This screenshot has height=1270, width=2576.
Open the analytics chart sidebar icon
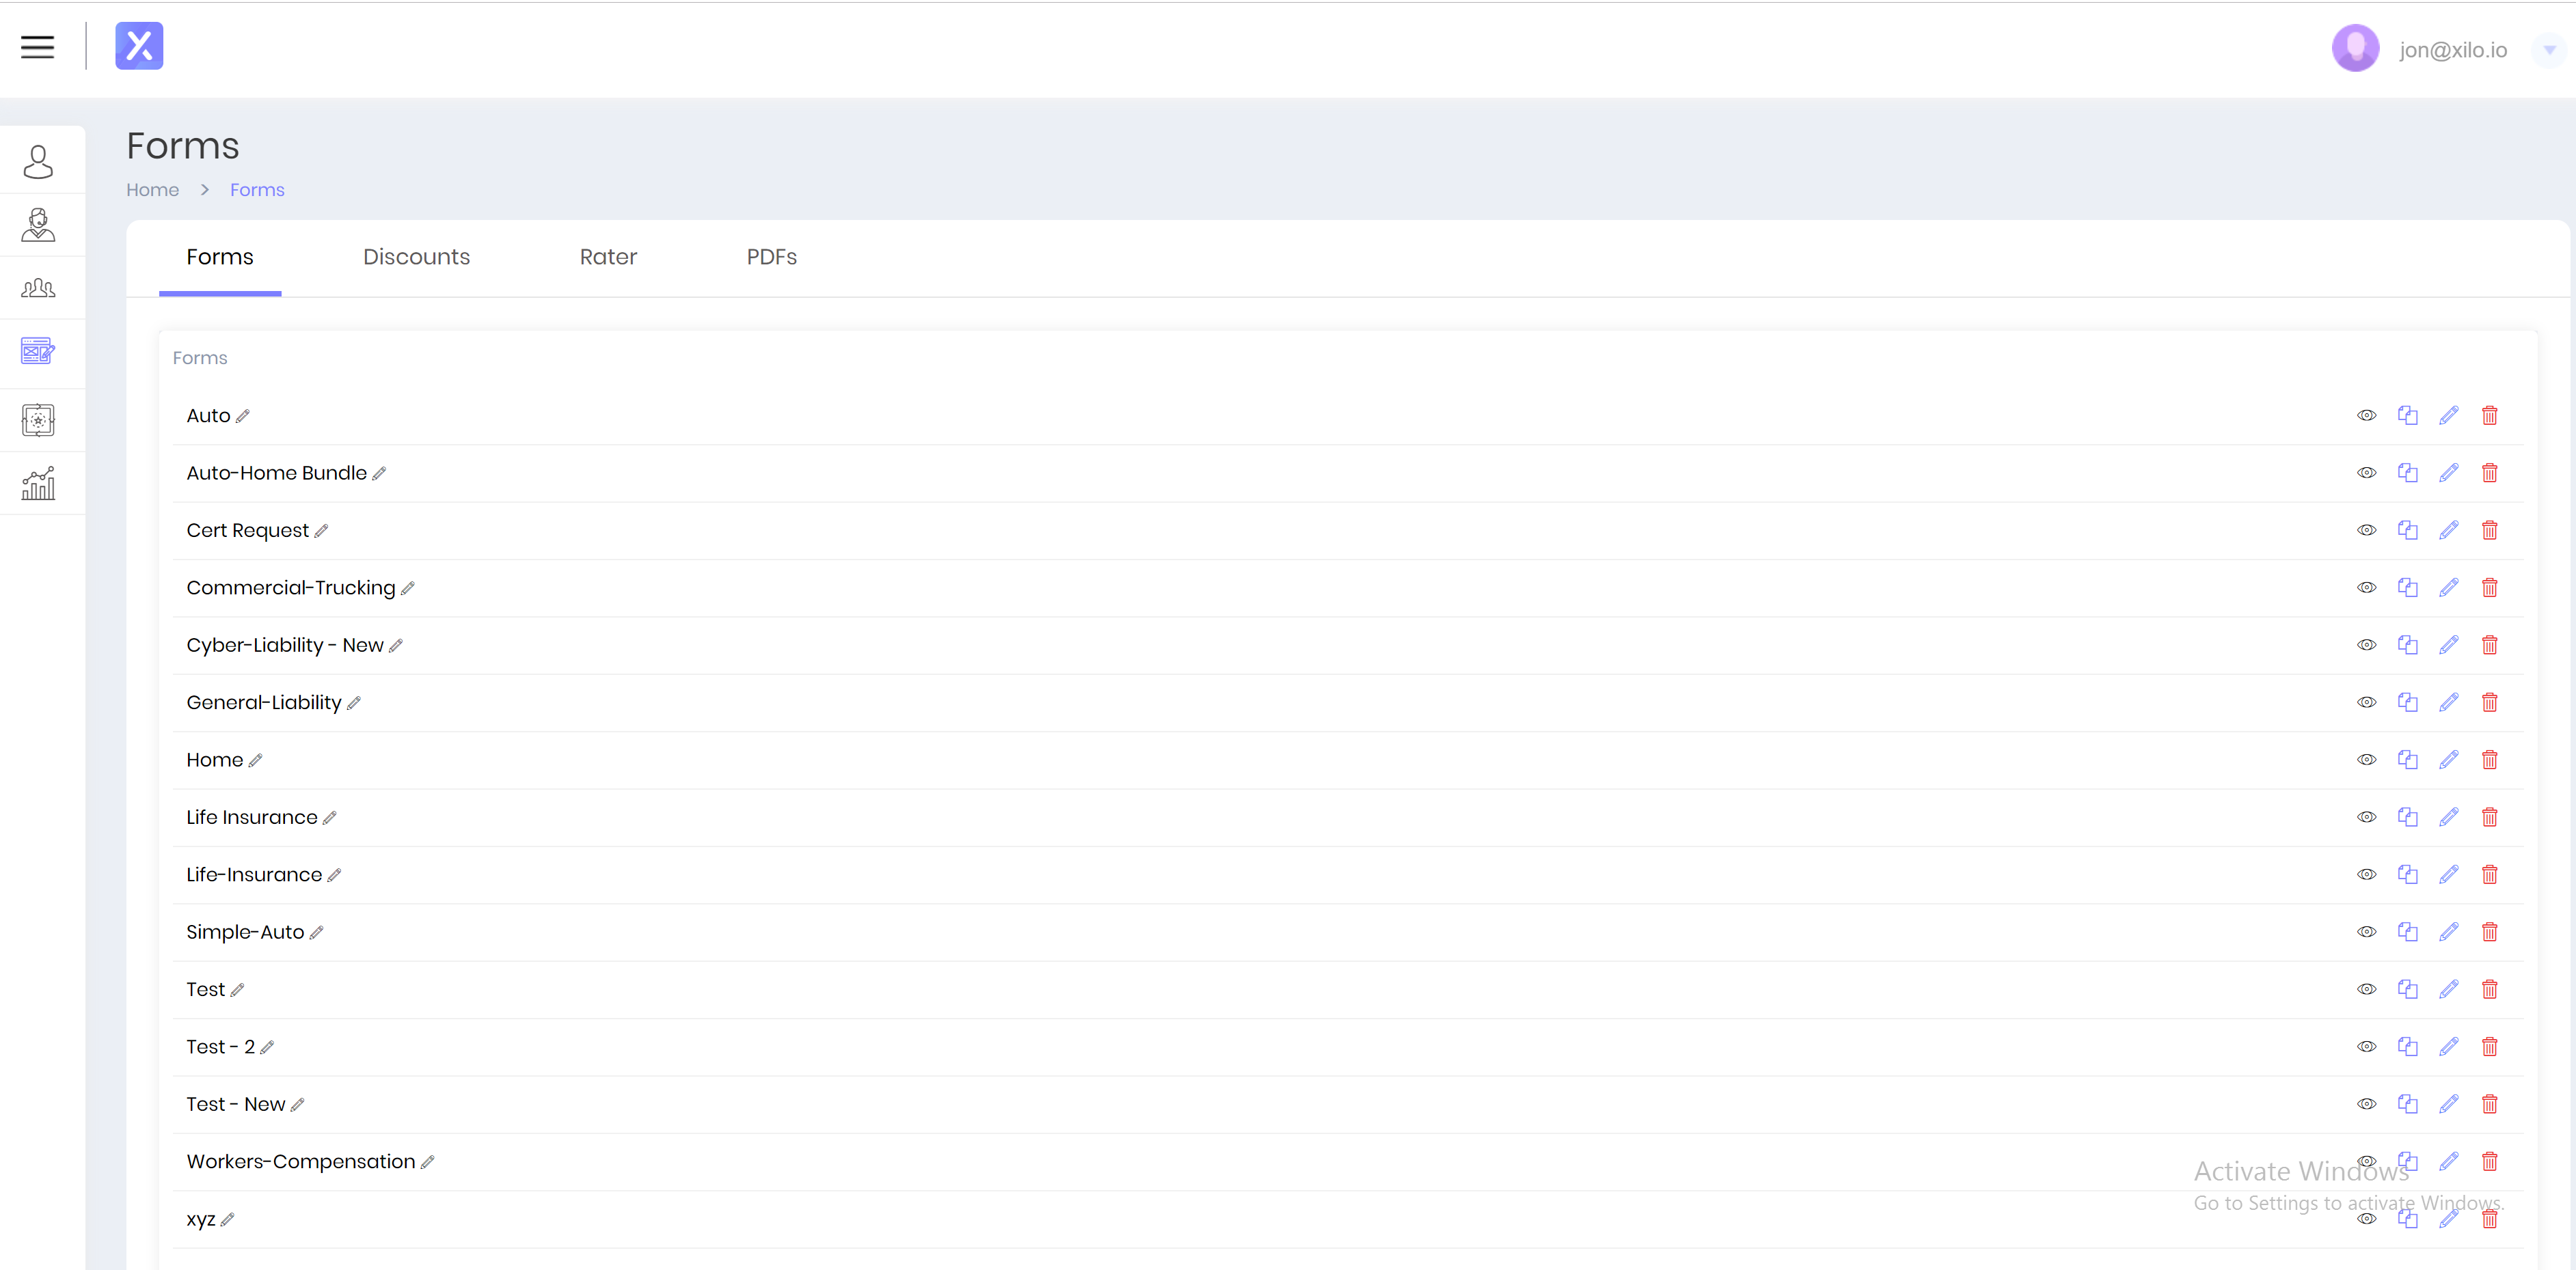(38, 484)
